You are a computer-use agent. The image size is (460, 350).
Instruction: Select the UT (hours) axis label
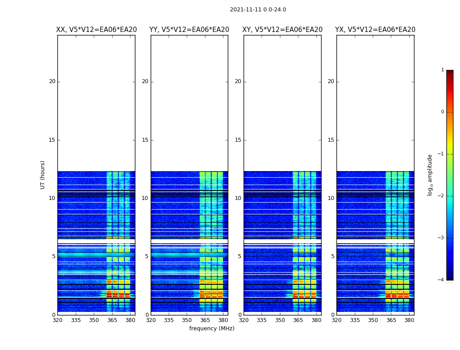tap(42, 175)
